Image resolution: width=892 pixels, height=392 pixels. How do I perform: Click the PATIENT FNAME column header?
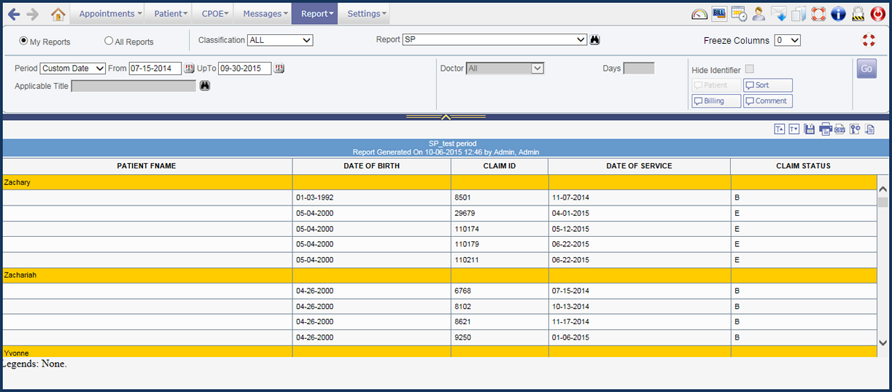[x=147, y=166]
